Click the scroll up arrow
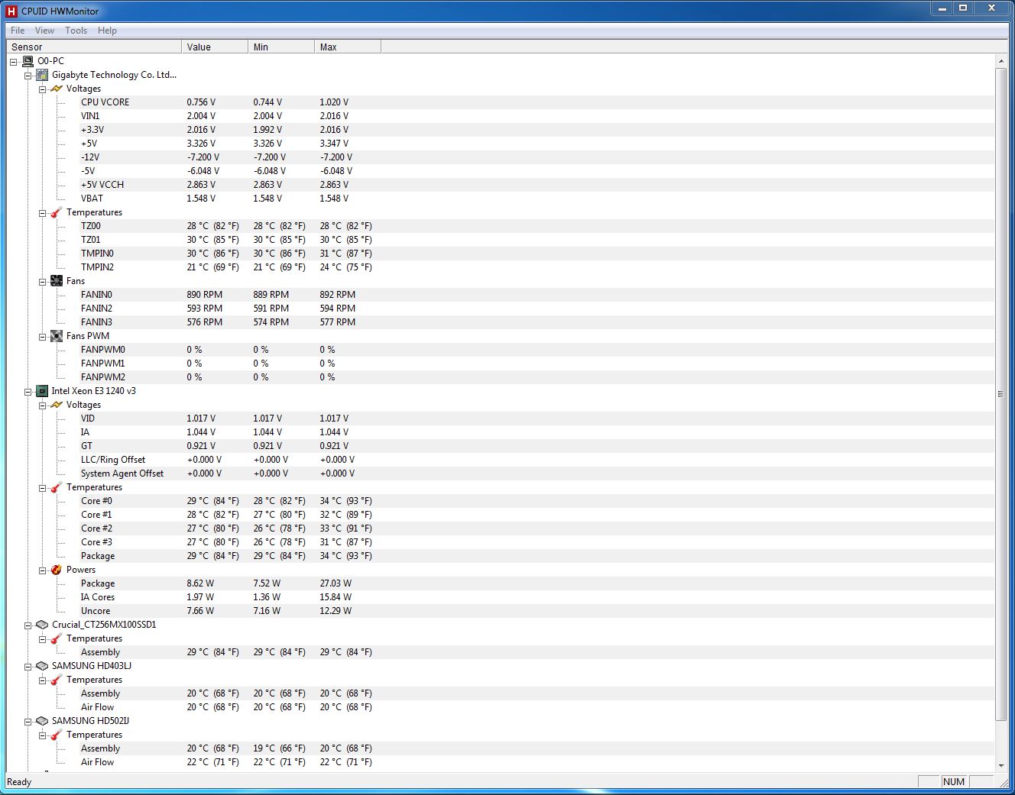Viewport: 1015px width, 795px height. point(1001,61)
